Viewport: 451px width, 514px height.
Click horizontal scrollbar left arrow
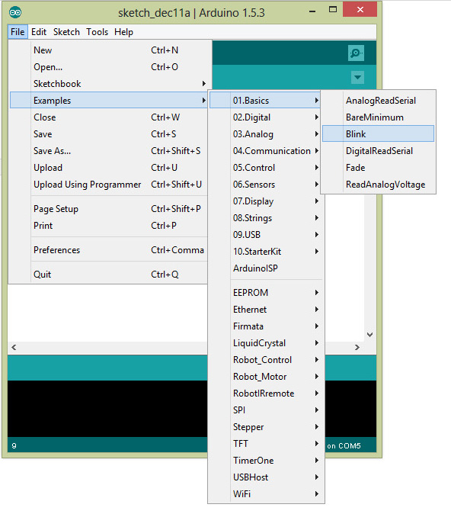click(14, 347)
